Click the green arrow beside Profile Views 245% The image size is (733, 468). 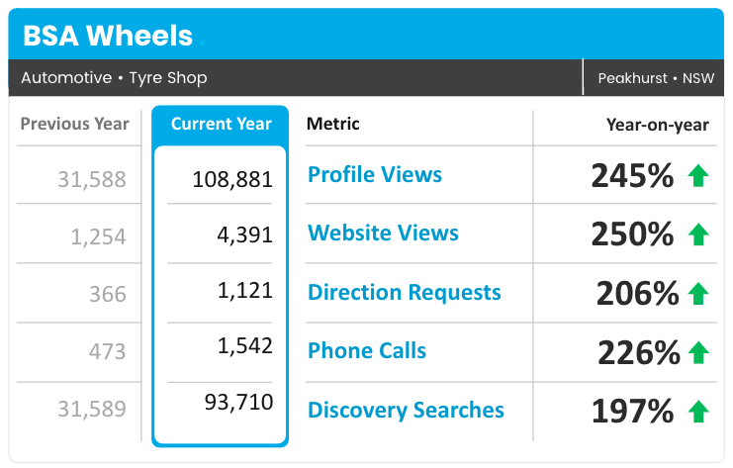[x=699, y=177]
